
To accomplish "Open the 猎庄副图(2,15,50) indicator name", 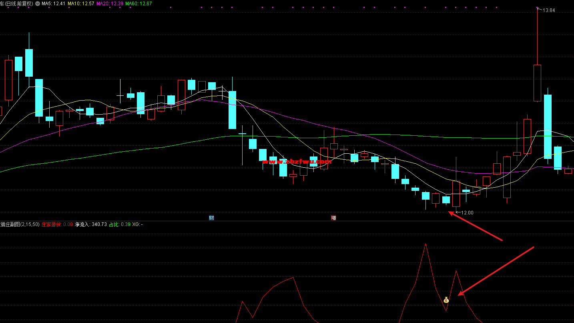I will (x=20, y=224).
